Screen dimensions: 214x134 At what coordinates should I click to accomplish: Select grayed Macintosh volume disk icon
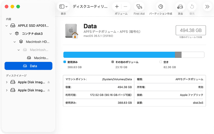(25, 50)
